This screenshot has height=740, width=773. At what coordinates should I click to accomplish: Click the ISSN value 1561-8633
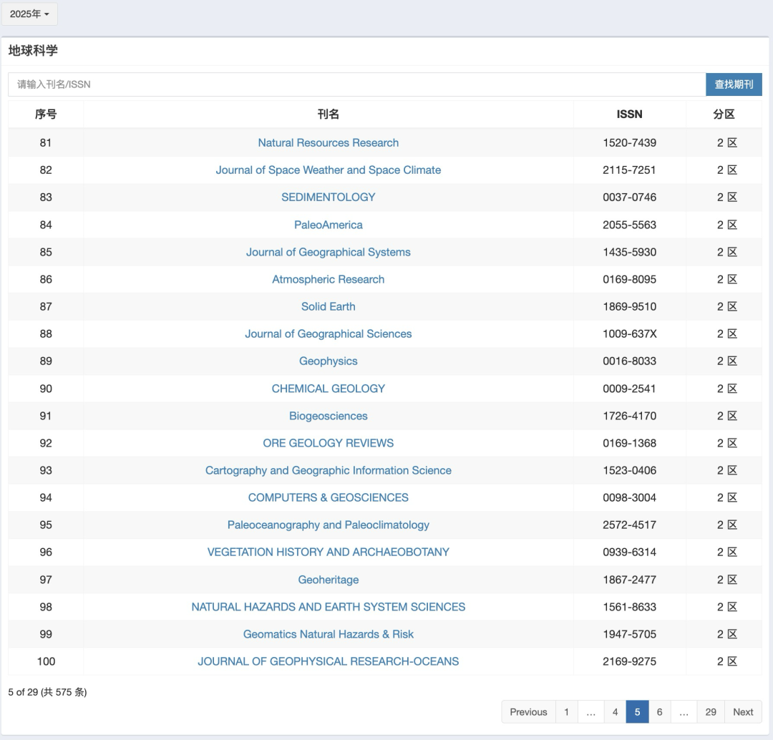(x=630, y=606)
